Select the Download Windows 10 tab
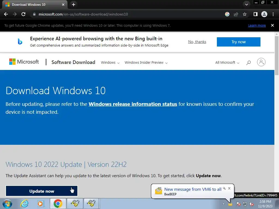Image resolution: width=279 pixels, height=209 pixels. tap(35, 5)
